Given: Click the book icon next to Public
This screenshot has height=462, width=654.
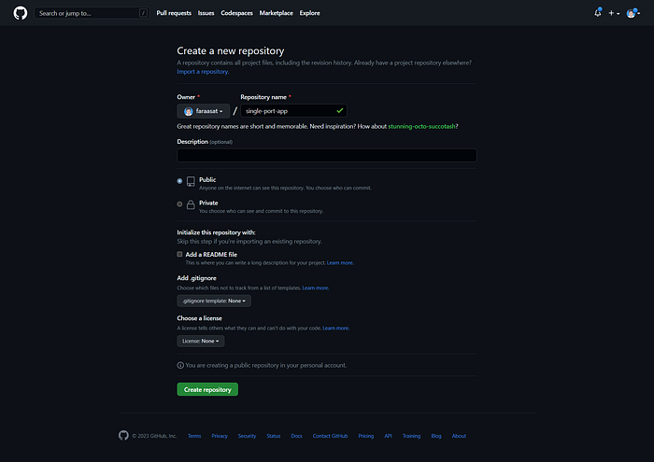Looking at the screenshot, I should pyautogui.click(x=191, y=181).
